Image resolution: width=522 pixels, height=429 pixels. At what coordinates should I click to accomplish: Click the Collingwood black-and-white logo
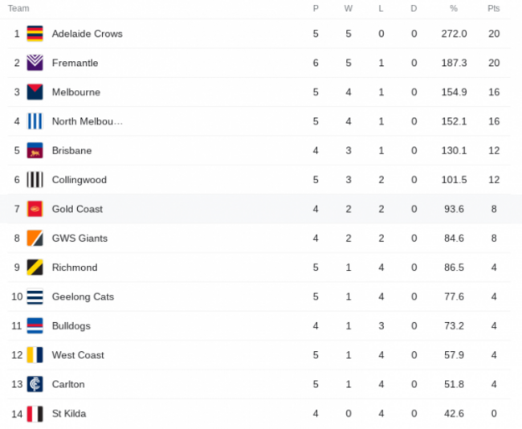35,180
